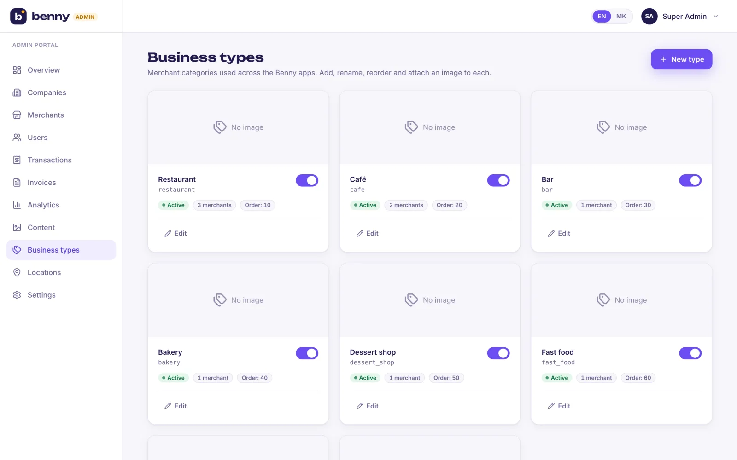Toggle the Bakery type switch

coord(307,353)
